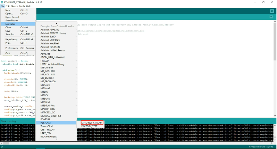
Task: Click M5Stack-Timer-CAM on COM6 status
Action: pyautogui.click(x=261, y=147)
